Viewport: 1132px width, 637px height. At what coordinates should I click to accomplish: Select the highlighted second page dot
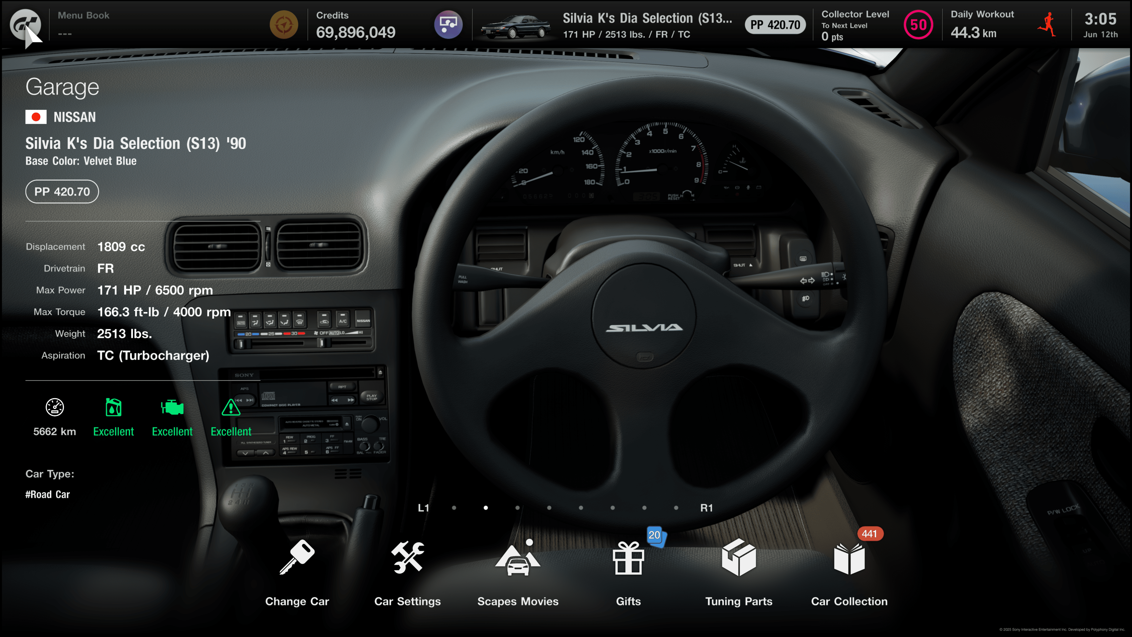[x=486, y=508]
